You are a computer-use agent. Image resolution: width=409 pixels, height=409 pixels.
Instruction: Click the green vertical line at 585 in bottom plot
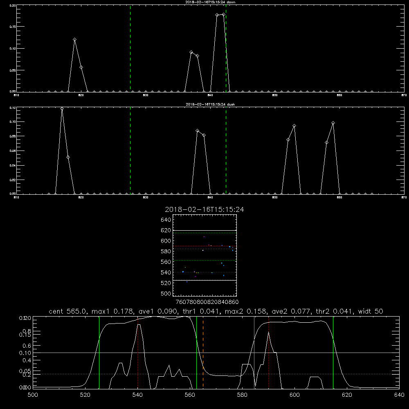tap(254, 353)
